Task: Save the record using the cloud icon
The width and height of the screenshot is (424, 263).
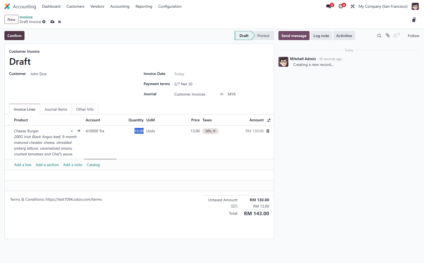Action: tap(52, 22)
